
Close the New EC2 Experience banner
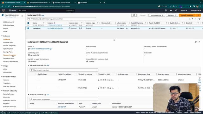22,16
